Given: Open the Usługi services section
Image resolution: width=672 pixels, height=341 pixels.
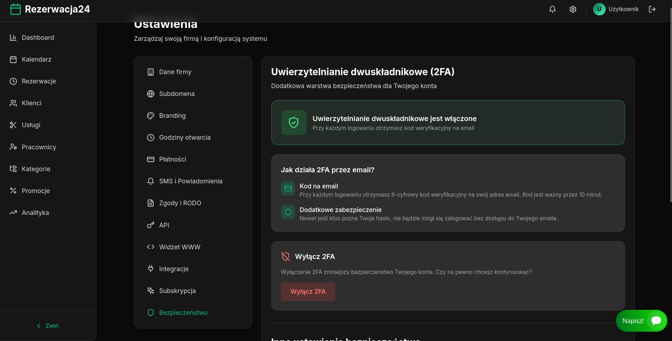Looking at the screenshot, I should click(32, 125).
